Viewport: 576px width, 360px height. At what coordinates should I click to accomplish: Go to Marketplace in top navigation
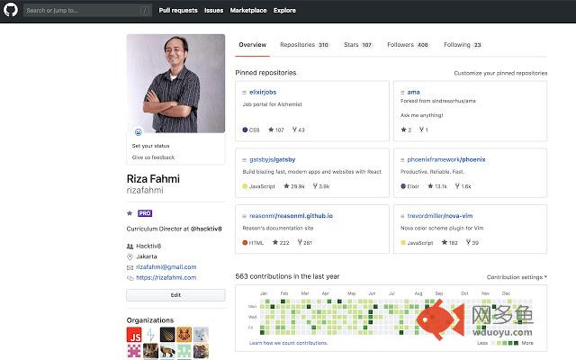click(x=248, y=10)
